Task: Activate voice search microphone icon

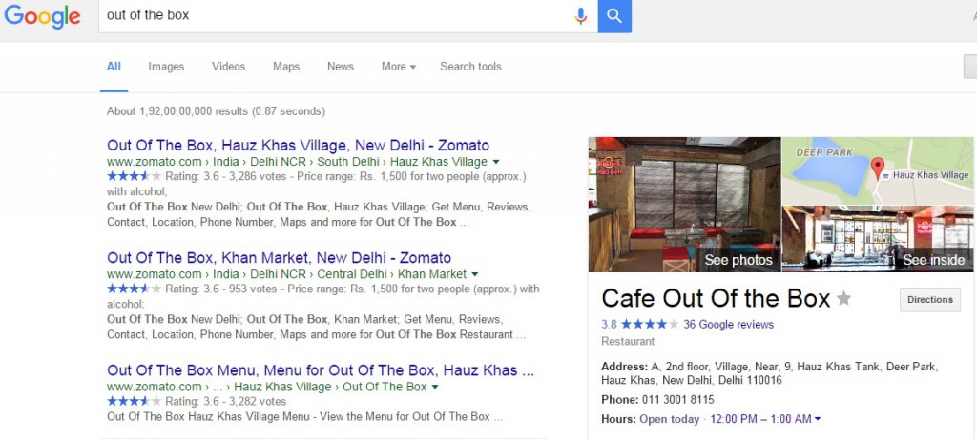Action: point(581,16)
